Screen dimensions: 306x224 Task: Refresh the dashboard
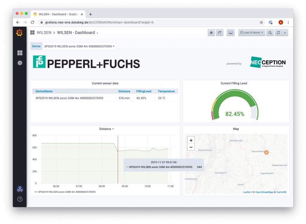[x=278, y=33]
